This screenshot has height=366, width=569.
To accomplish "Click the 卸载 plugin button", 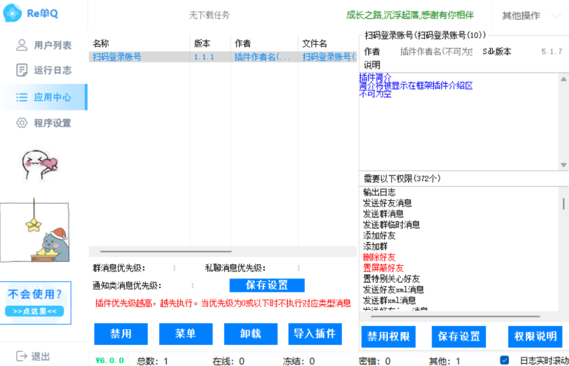I will tap(251, 334).
